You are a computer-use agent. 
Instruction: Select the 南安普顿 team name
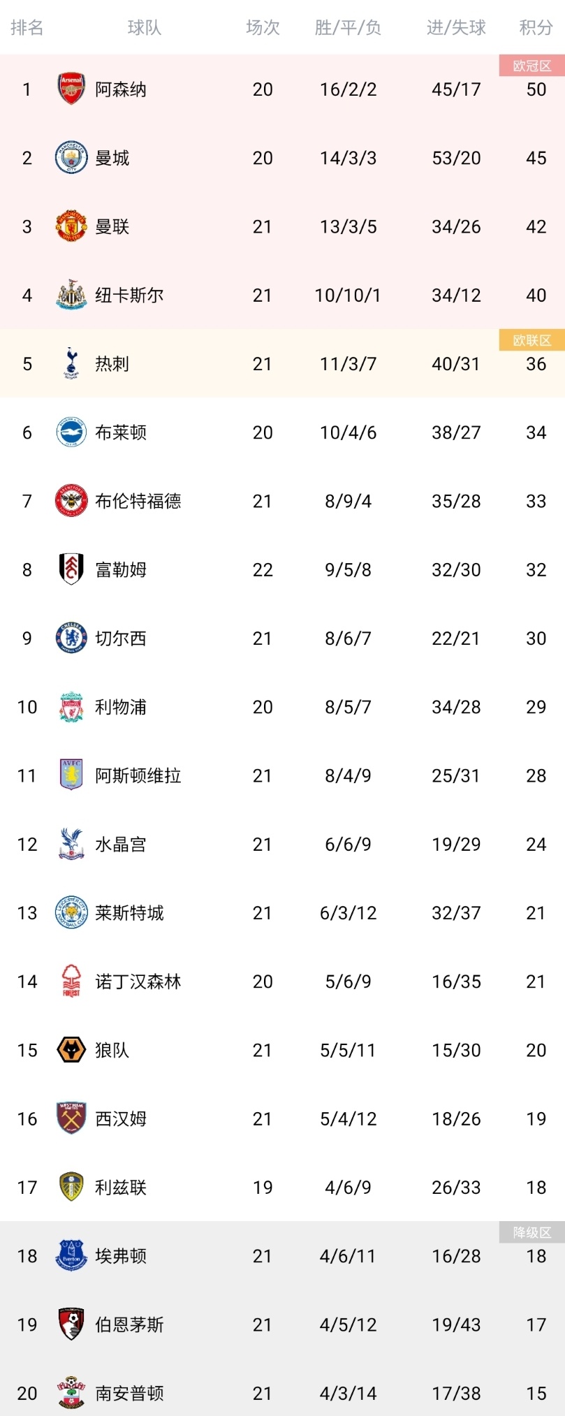pyautogui.click(x=129, y=1393)
